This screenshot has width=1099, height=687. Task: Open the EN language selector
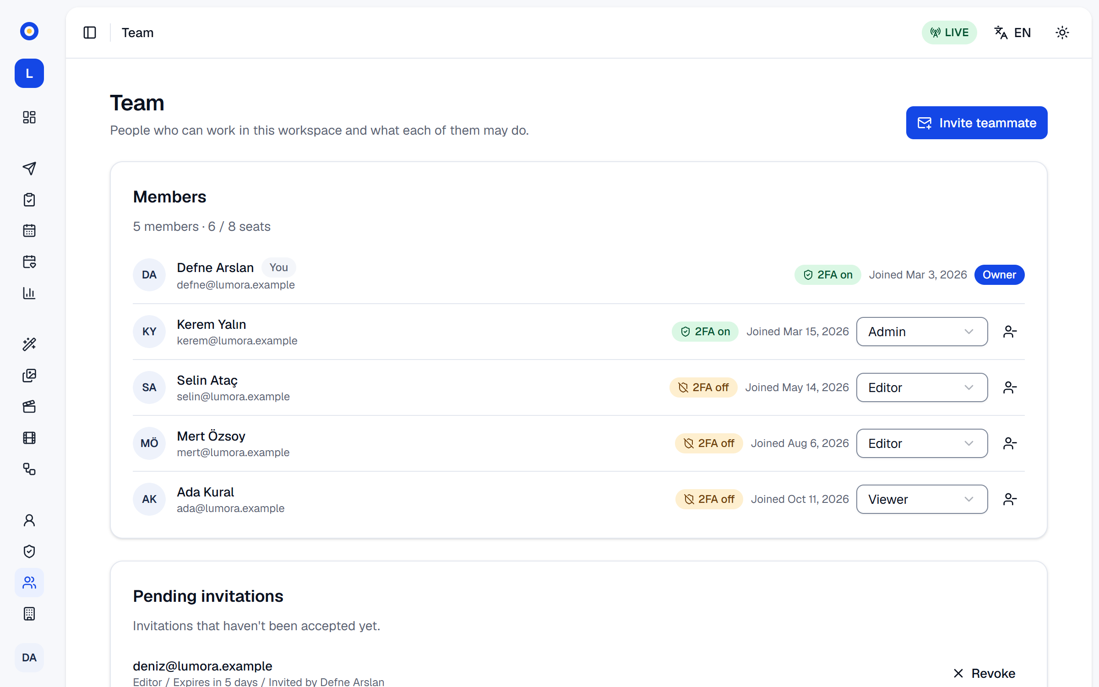[1013, 33]
